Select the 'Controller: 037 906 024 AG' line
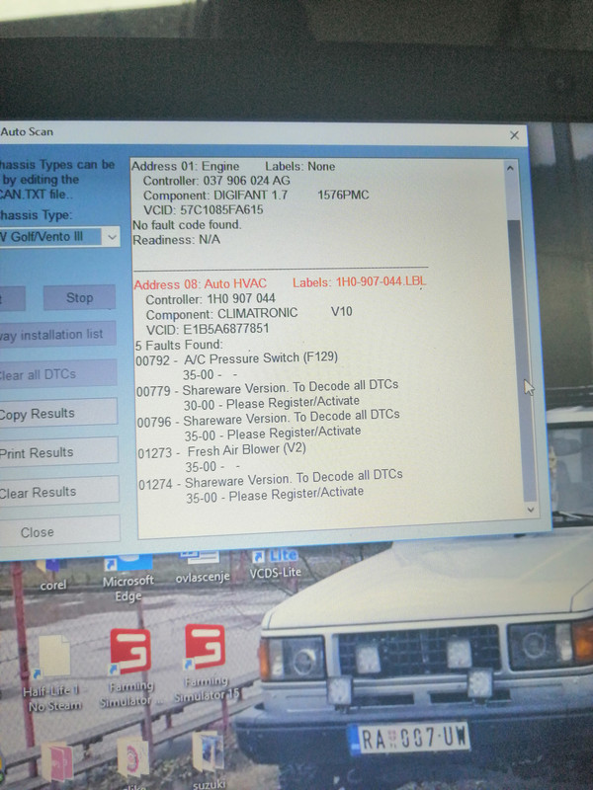The height and width of the screenshot is (790, 593). coord(216,181)
